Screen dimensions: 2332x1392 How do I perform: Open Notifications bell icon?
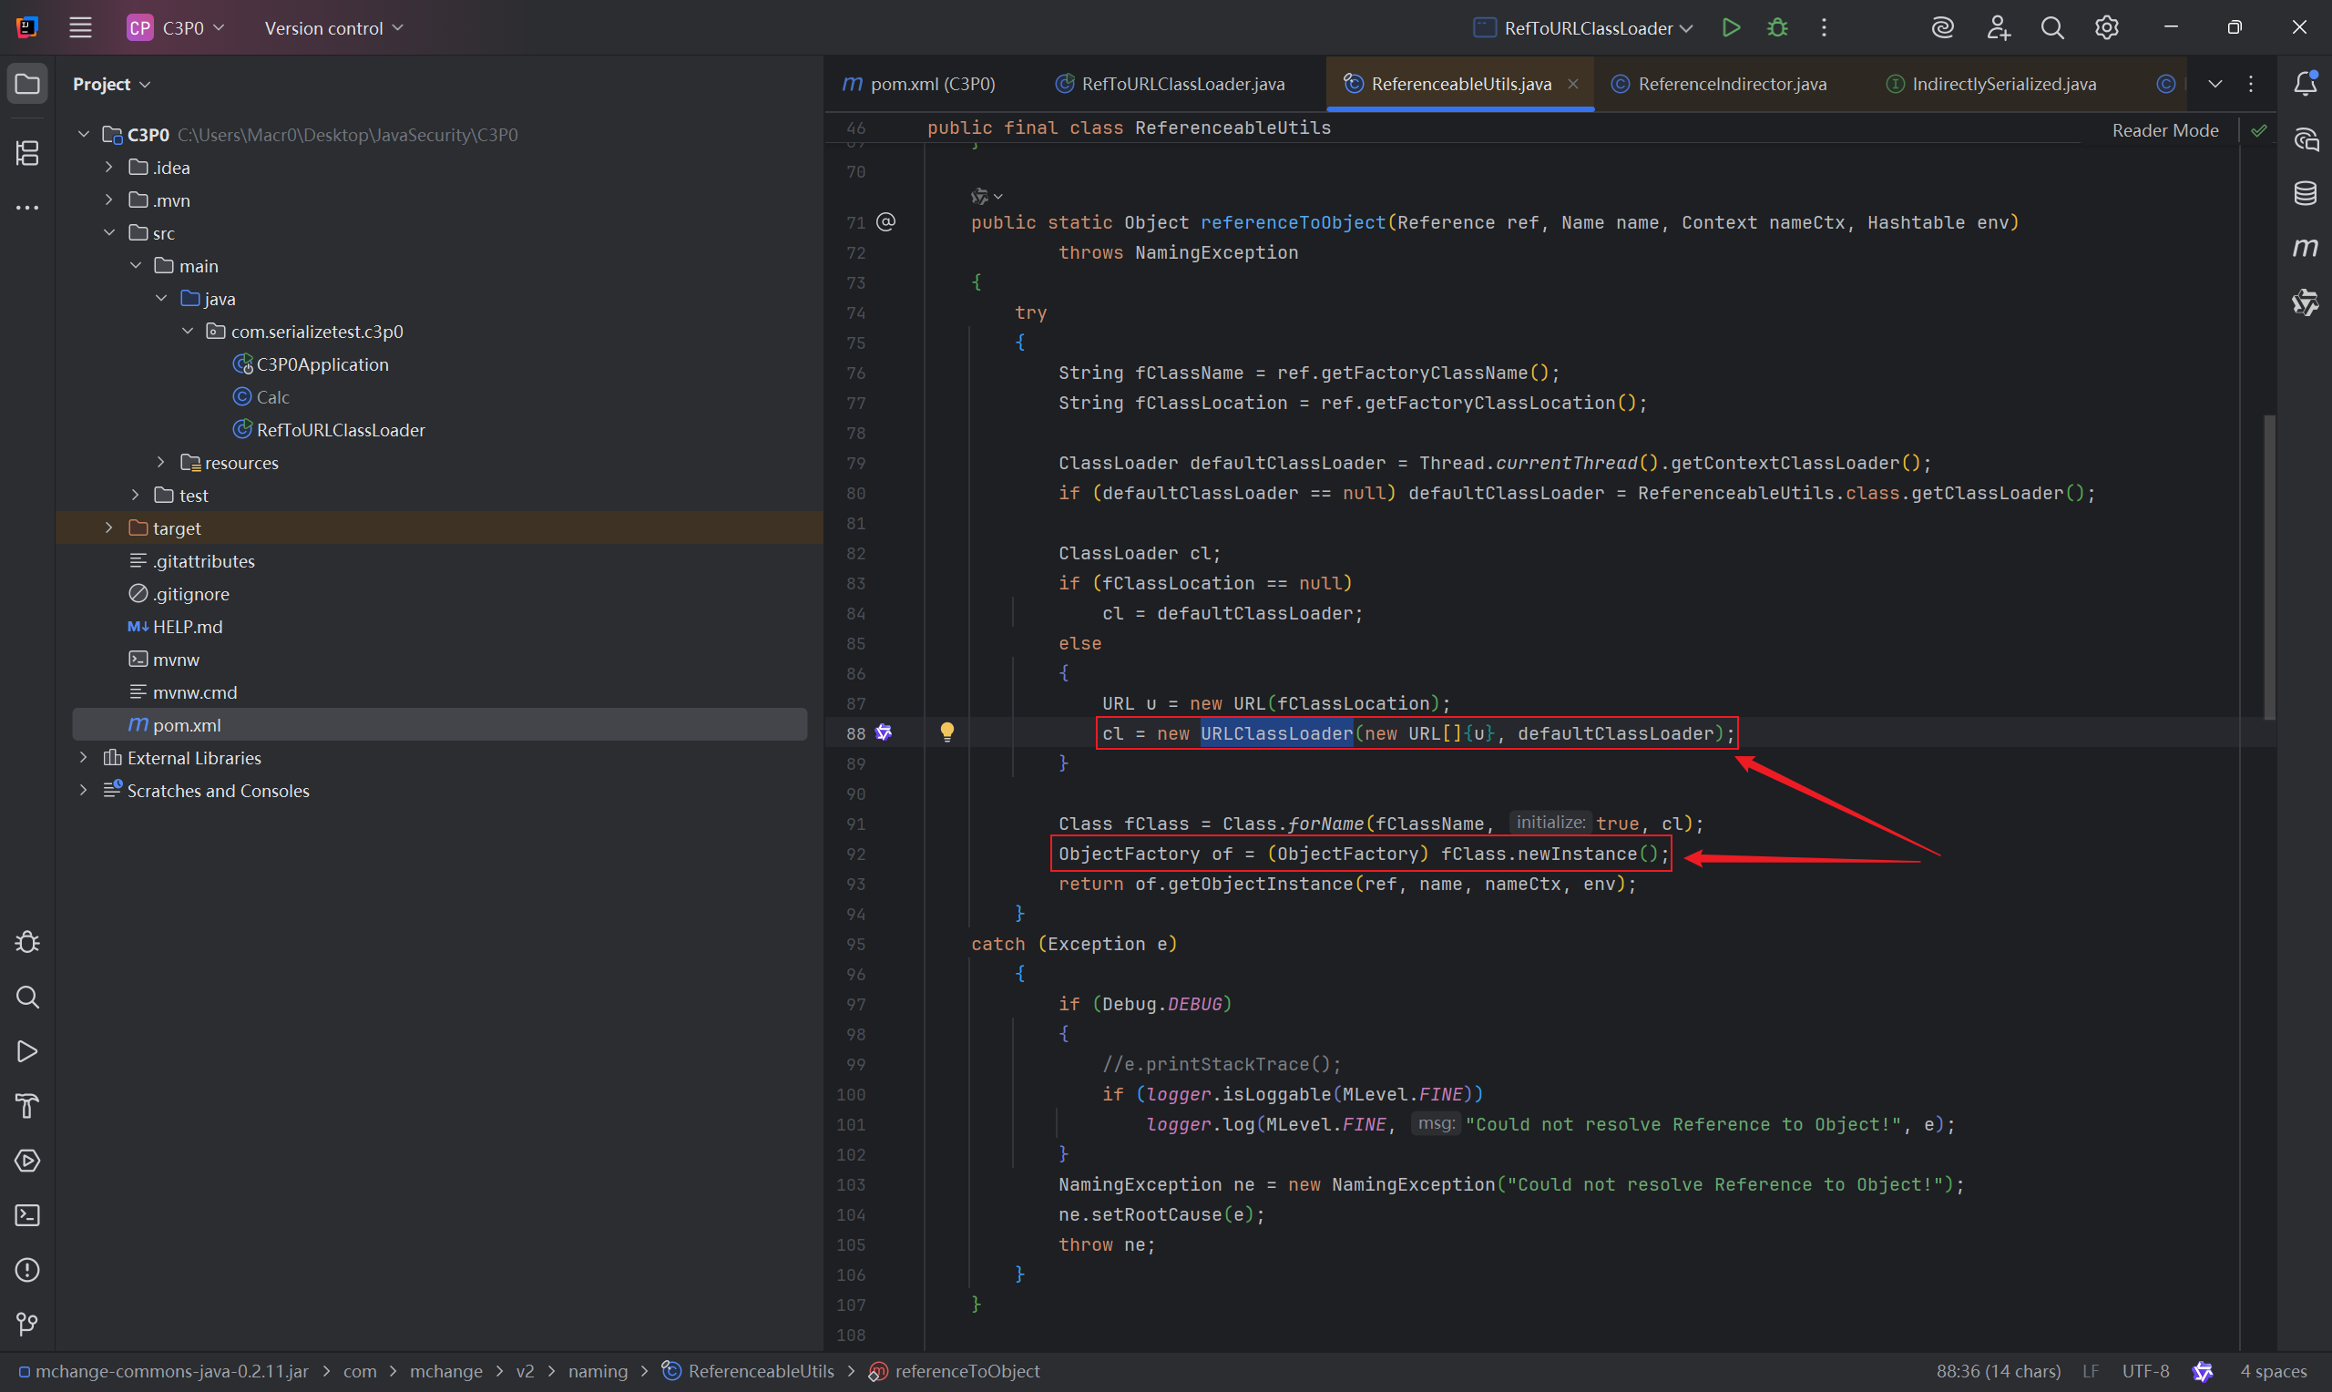[x=2306, y=85]
